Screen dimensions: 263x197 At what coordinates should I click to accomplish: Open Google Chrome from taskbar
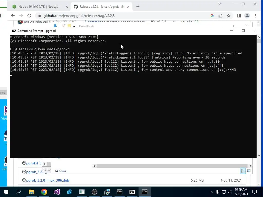coord(44,192)
